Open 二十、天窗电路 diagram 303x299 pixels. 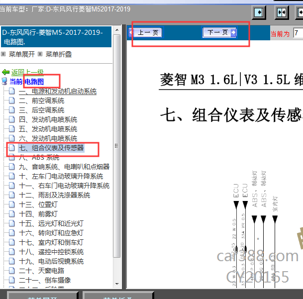point(42,271)
